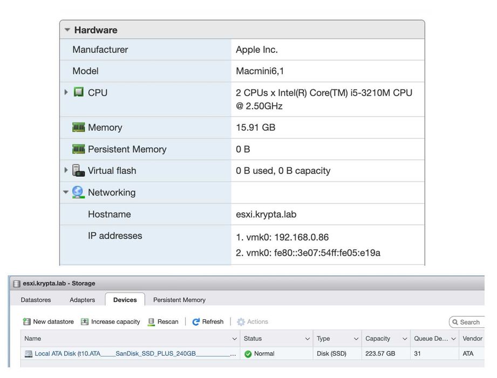Sort by the Vendor column header
497x378 pixels.
pos(472,339)
